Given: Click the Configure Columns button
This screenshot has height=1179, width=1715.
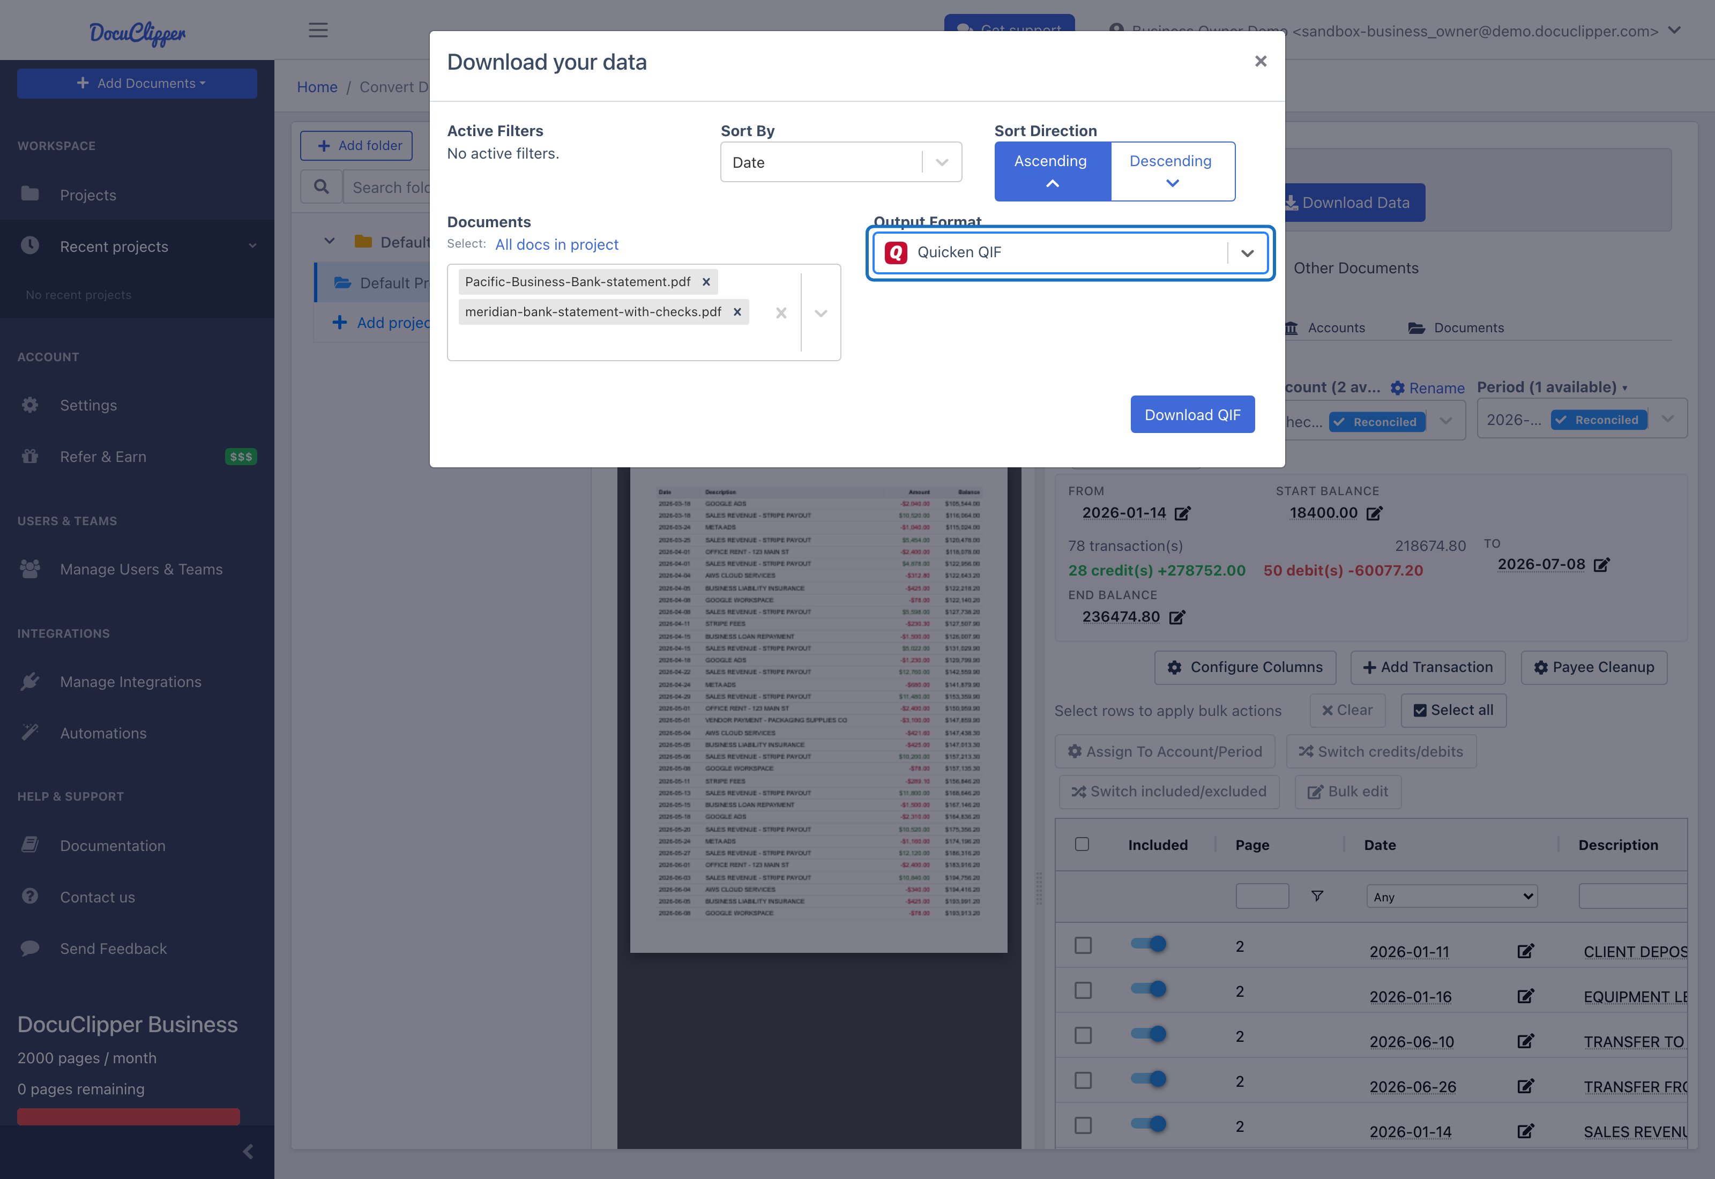Looking at the screenshot, I should (1244, 667).
